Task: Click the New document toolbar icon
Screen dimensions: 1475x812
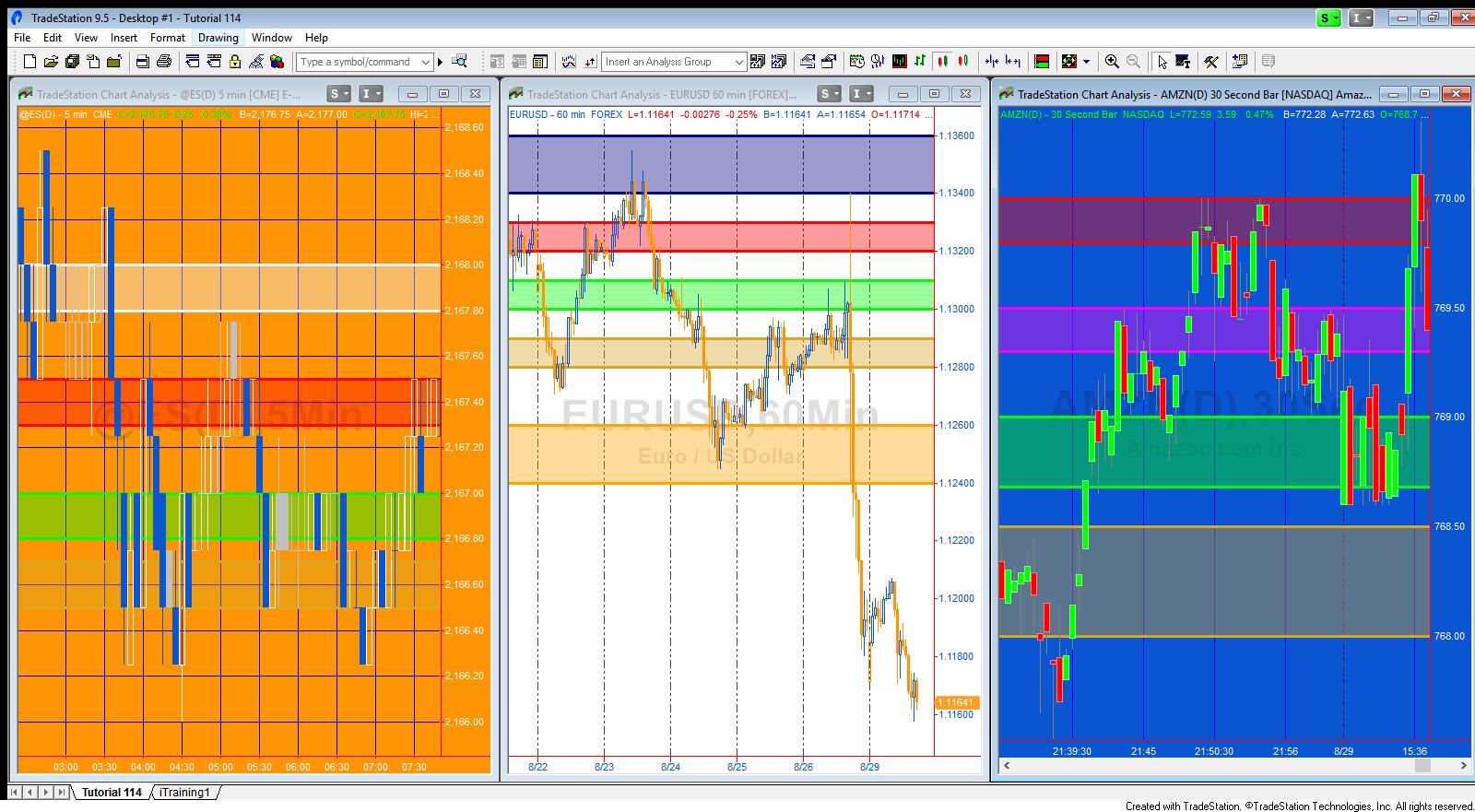Action: 29,62
